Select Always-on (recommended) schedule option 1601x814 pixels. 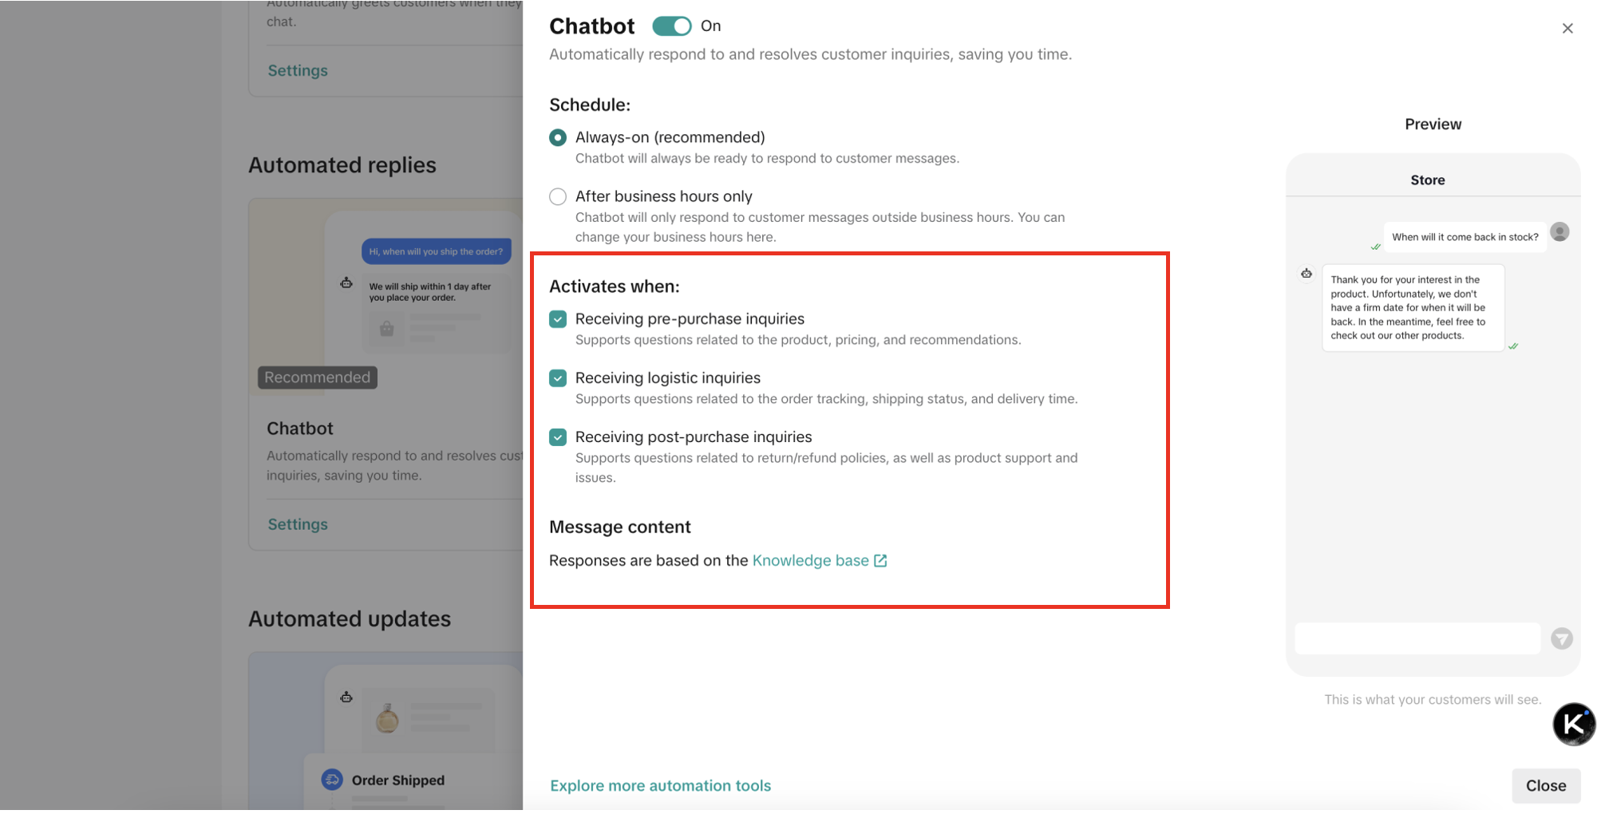(558, 138)
